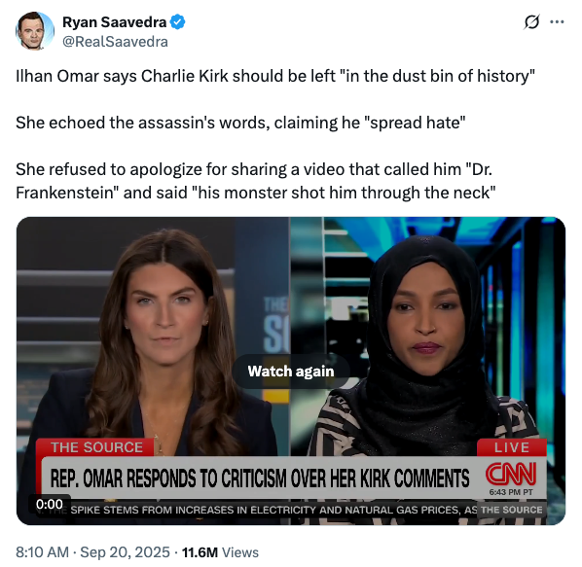
Task: Select the "dust bin of history" tweet line
Action: pos(275,77)
